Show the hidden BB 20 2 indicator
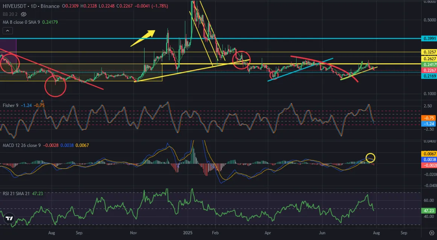The height and width of the screenshot is (240, 437). coord(24,14)
